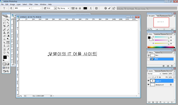Open the File menu
The height and width of the screenshot is (105, 178).
[x=2, y=4]
